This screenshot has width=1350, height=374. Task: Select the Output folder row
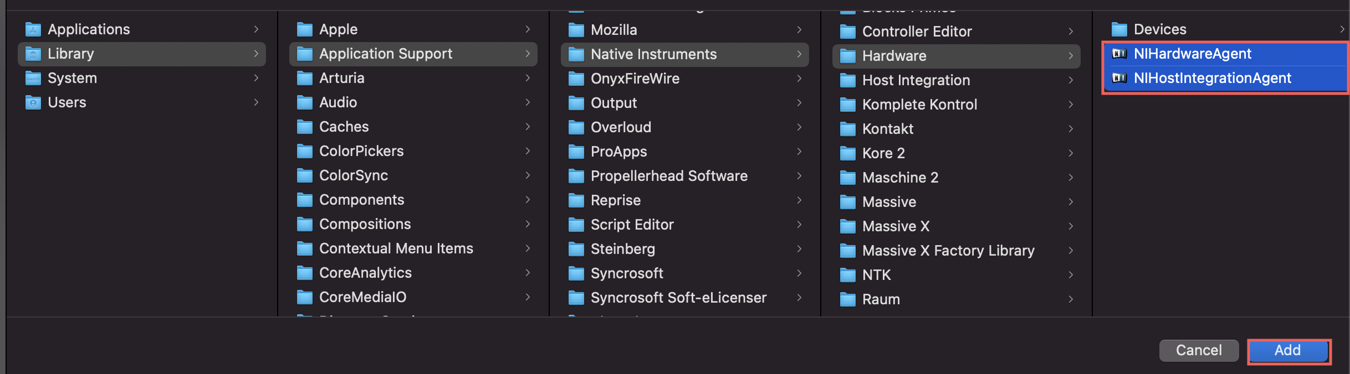[x=685, y=103]
